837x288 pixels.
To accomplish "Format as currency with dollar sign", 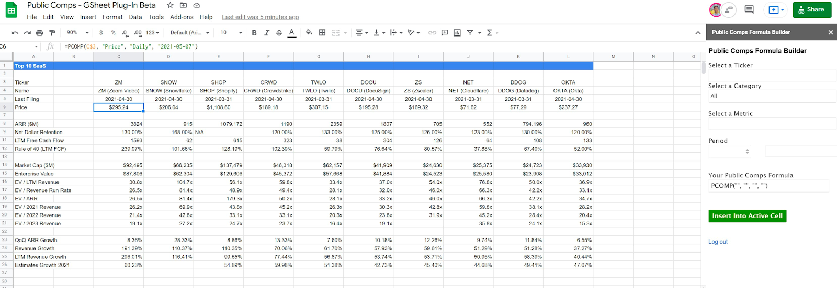I will [101, 33].
